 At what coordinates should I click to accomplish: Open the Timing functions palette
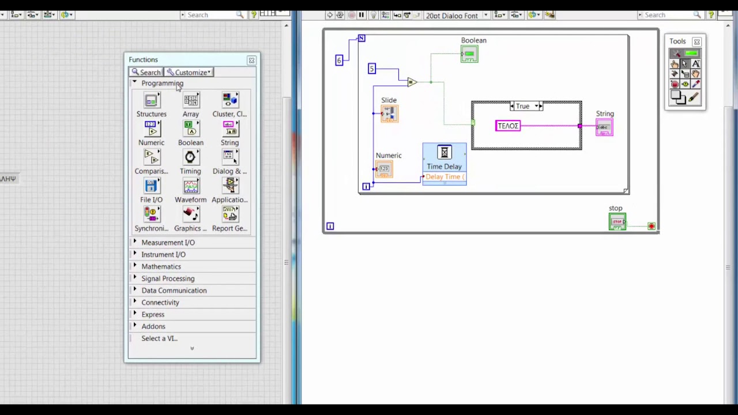point(191,158)
